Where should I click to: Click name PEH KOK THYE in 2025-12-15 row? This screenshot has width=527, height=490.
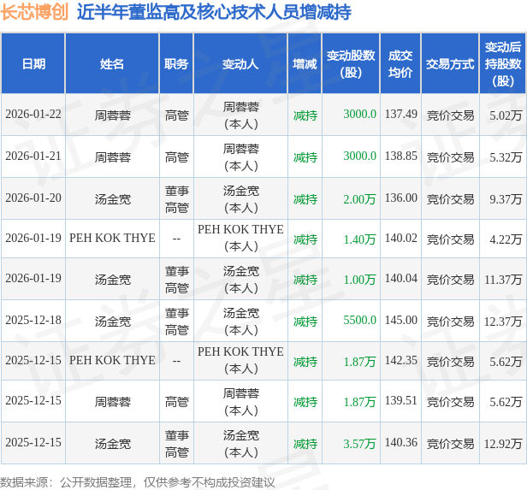coord(112,360)
